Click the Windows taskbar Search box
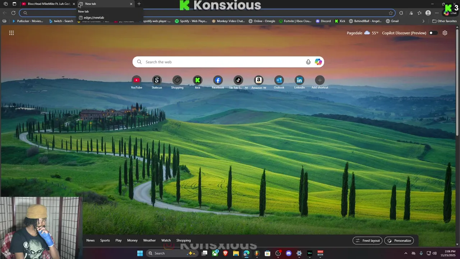 click(x=172, y=253)
